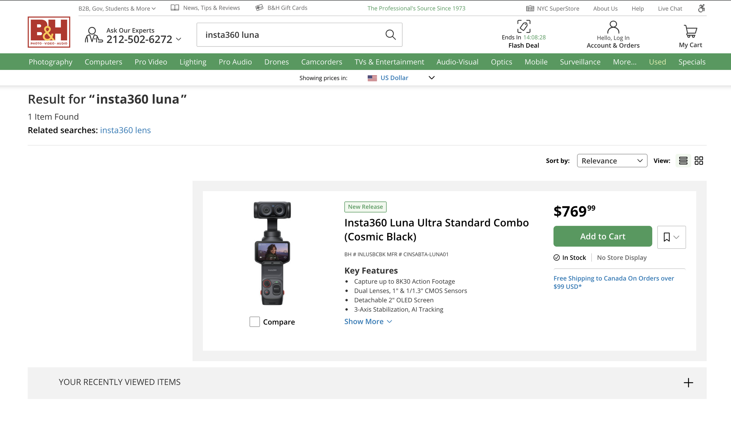Viewport: 731px width, 423px height.
Task: Click the insta360 lens related search
Action: click(125, 130)
